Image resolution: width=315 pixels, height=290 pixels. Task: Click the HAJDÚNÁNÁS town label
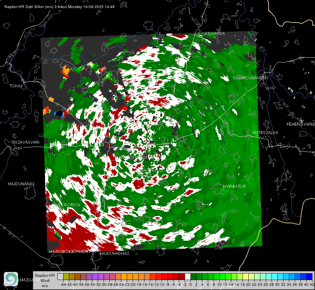21,184
